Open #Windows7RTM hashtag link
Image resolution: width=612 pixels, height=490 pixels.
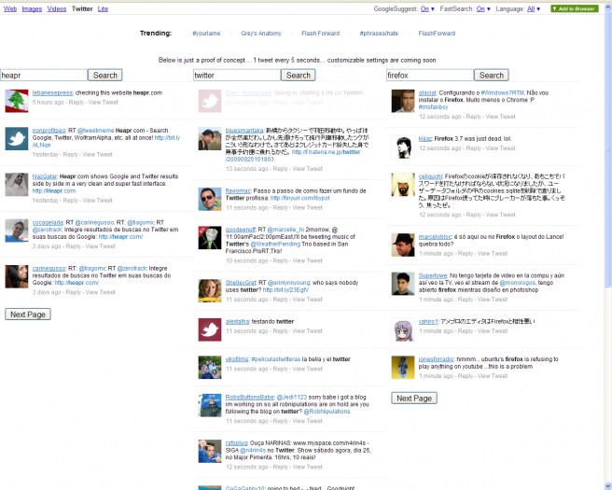pyautogui.click(x=502, y=93)
